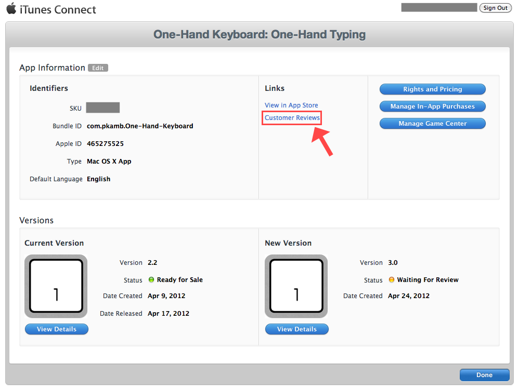The image size is (518, 389).
Task: Click the Current Version app icon
Action: pyautogui.click(x=56, y=286)
